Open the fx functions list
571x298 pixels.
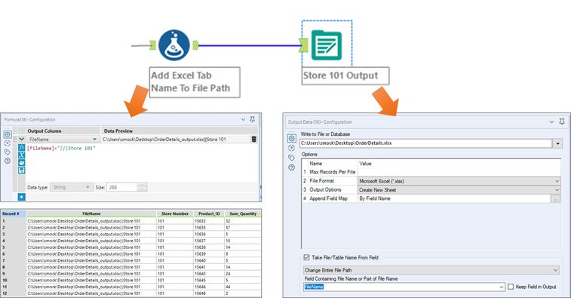(x=21, y=147)
